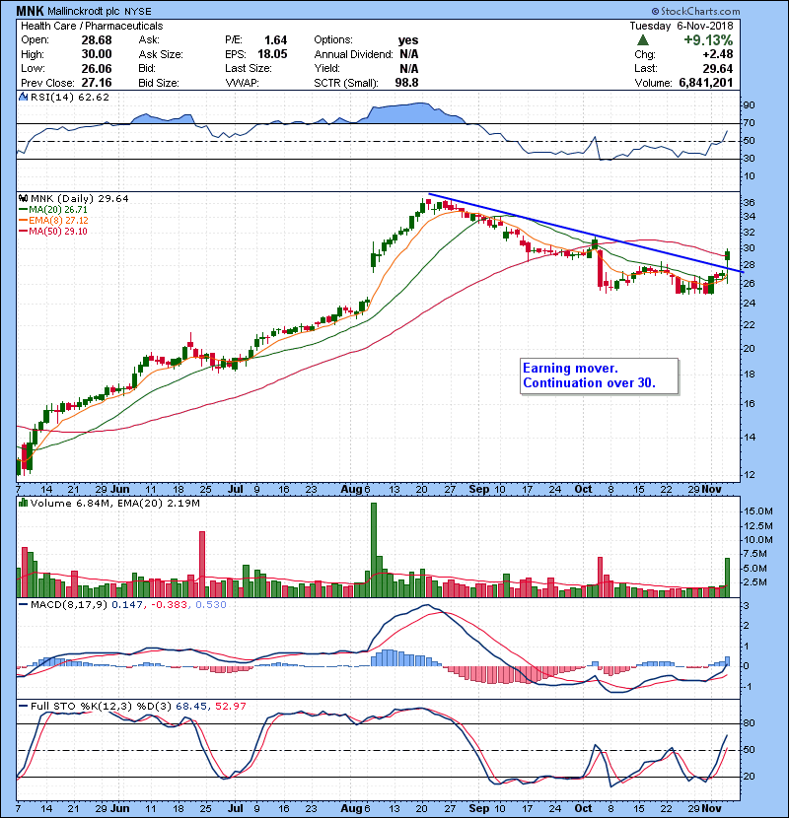
Task: Click the Mallinckrodt plc company name
Action: (84, 11)
